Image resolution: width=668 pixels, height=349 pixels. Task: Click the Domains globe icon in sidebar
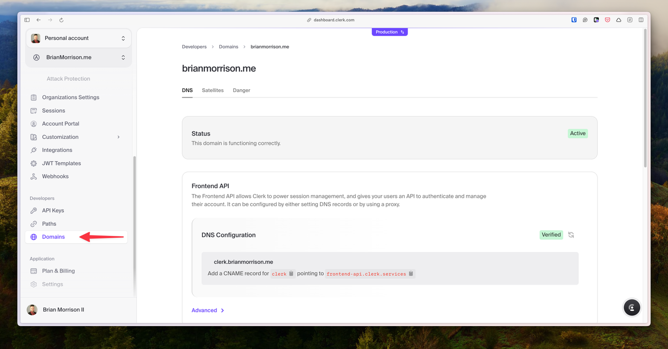coord(34,237)
